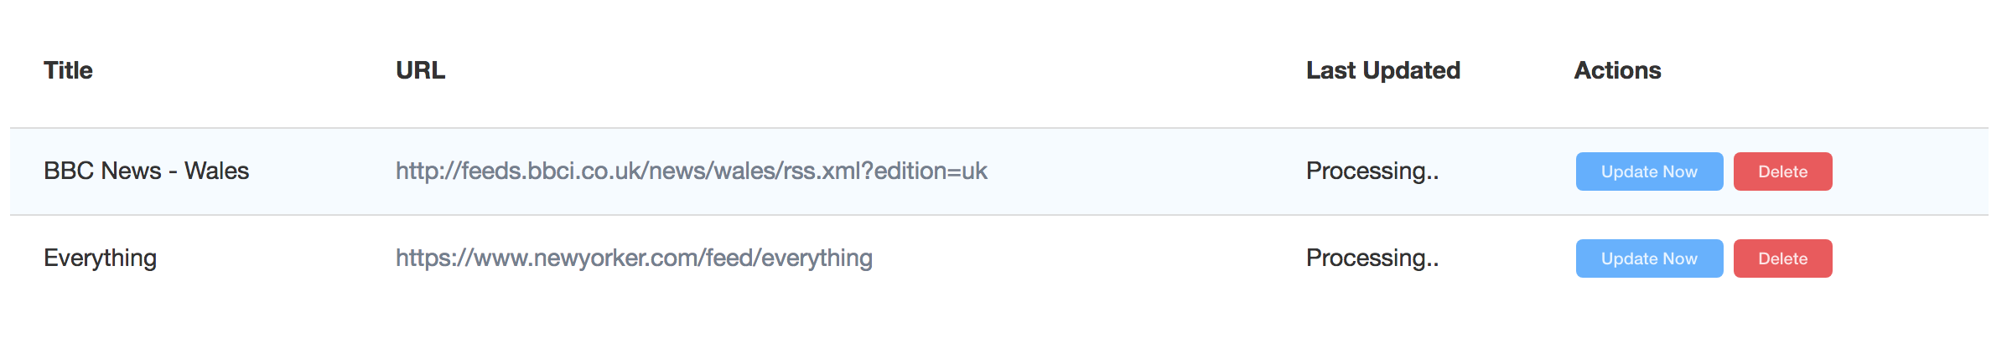Click blank area beside Everything row Delete button
The width and height of the screenshot is (2007, 353).
tap(1911, 258)
